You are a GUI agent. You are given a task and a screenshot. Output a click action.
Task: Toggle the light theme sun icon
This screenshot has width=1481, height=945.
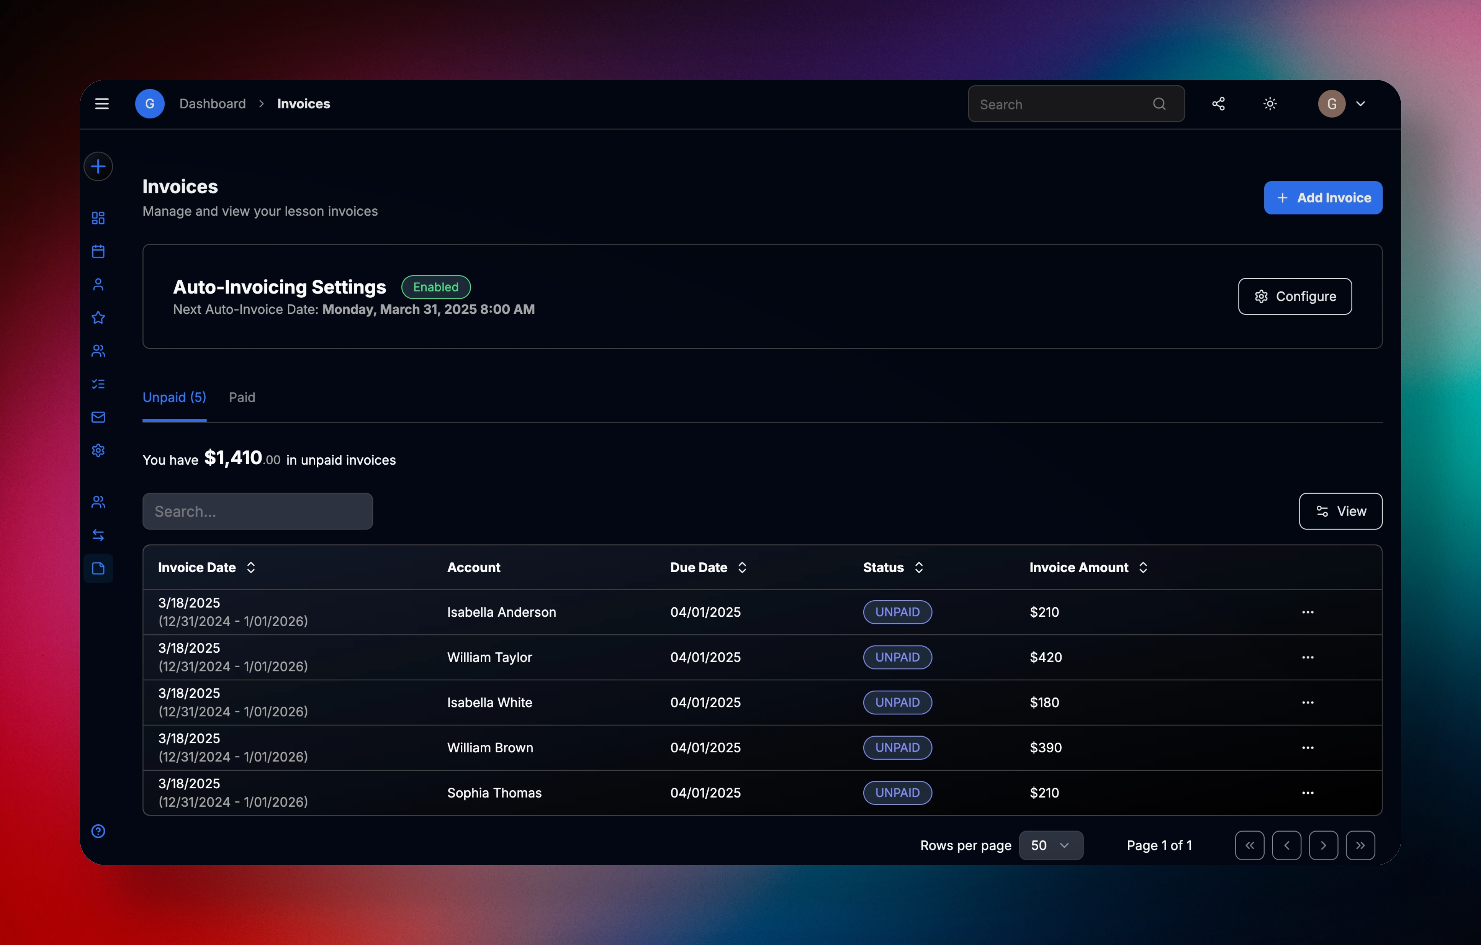[1270, 104]
